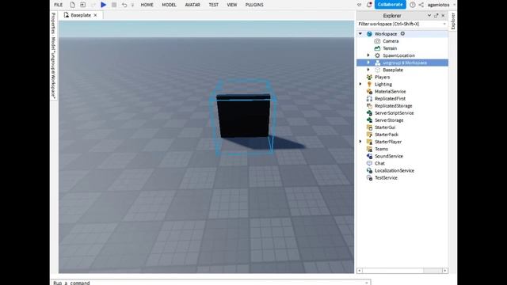507x285 pixels.
Task: Select Teams in Explorer
Action: 381,149
